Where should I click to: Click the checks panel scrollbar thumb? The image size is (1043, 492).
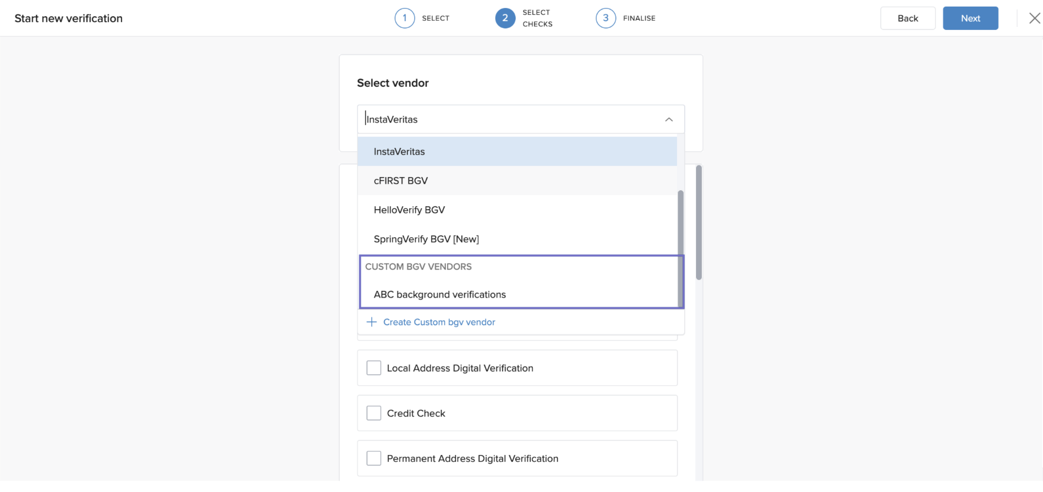(x=698, y=222)
